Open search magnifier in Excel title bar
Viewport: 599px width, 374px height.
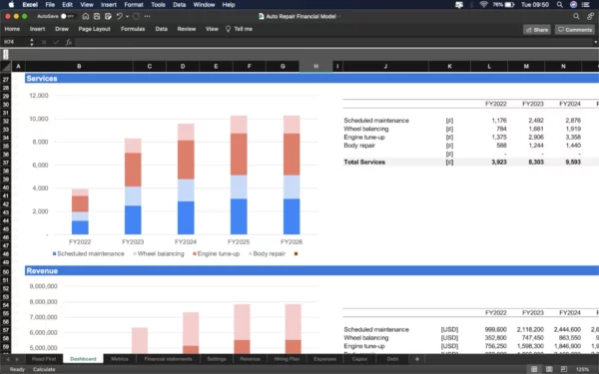pos(576,16)
